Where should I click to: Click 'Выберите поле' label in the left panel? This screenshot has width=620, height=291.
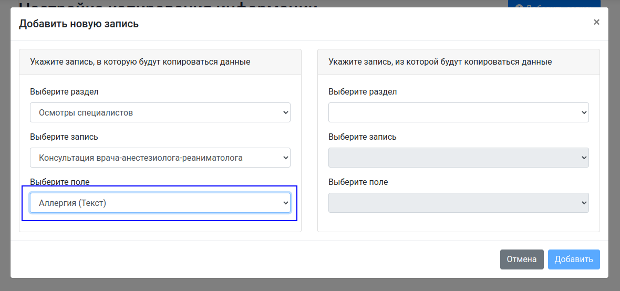pos(60,182)
